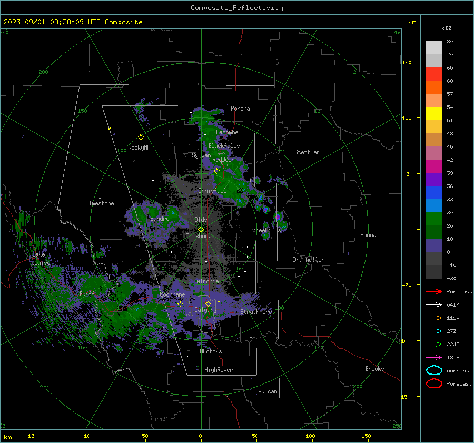The image size is (474, 443).
Task: Click the ThreeHills town label
Action: point(265,230)
